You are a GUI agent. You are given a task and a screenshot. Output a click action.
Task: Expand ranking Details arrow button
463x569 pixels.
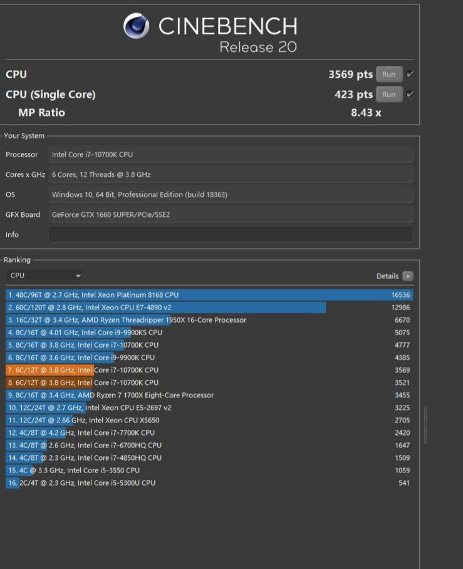408,276
